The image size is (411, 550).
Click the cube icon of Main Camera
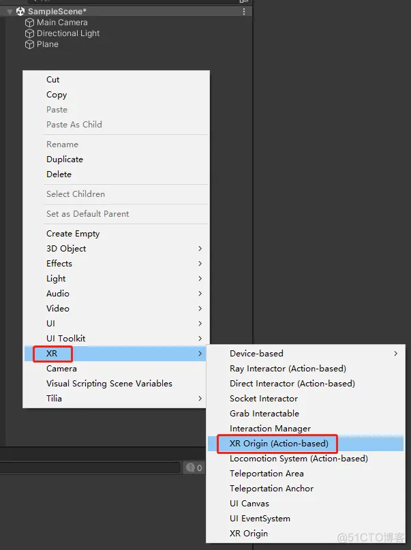coord(29,22)
